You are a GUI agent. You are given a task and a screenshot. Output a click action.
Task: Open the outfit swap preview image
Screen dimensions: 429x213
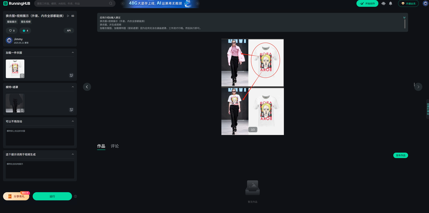point(253,87)
